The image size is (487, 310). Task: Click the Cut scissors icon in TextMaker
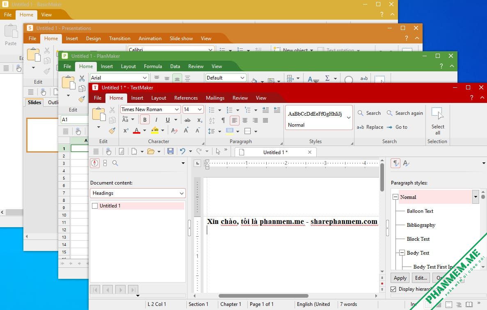[112, 110]
